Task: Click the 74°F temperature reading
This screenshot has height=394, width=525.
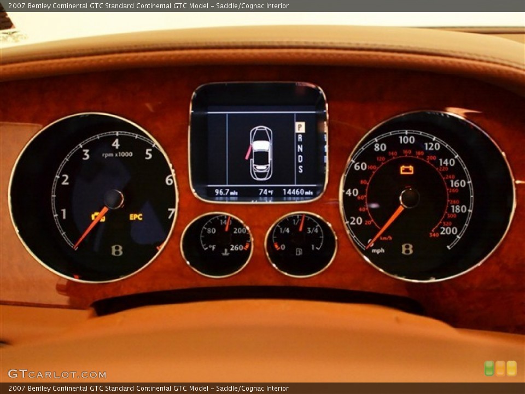Action: point(266,192)
